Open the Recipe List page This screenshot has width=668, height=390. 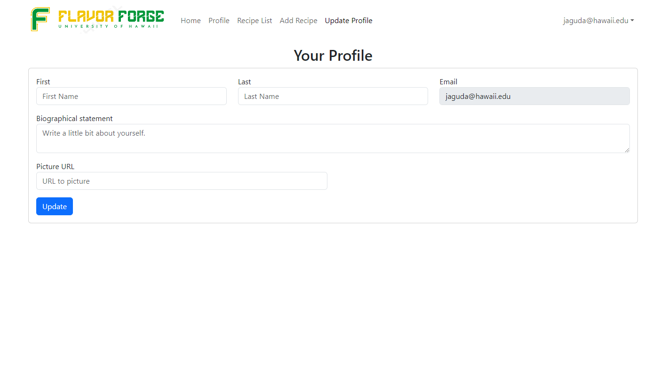tap(254, 21)
